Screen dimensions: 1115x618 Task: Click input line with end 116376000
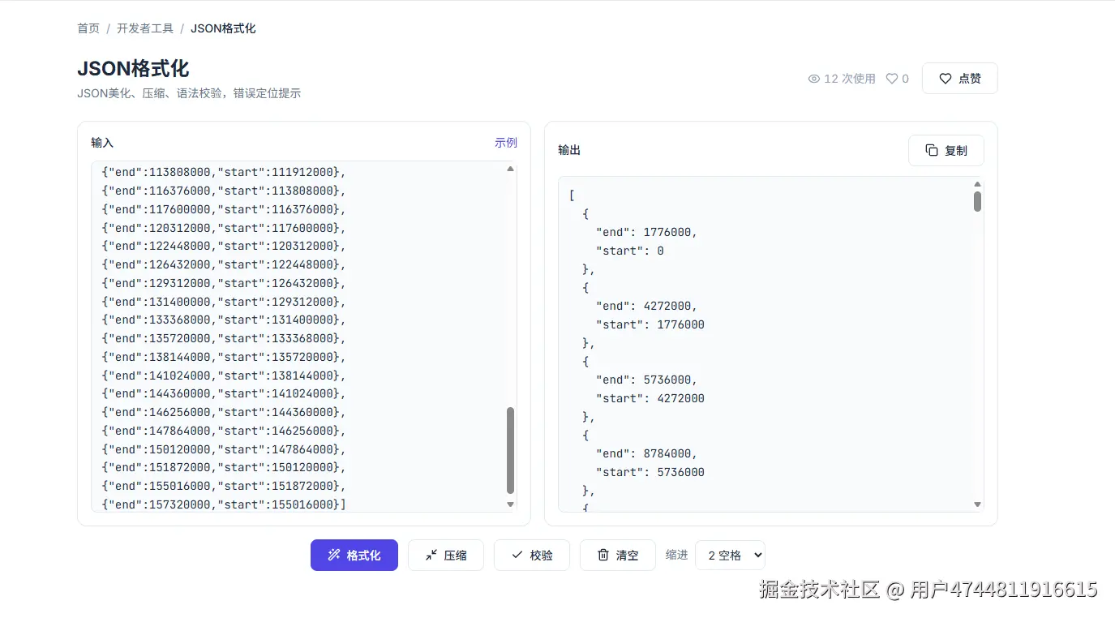[224, 191]
